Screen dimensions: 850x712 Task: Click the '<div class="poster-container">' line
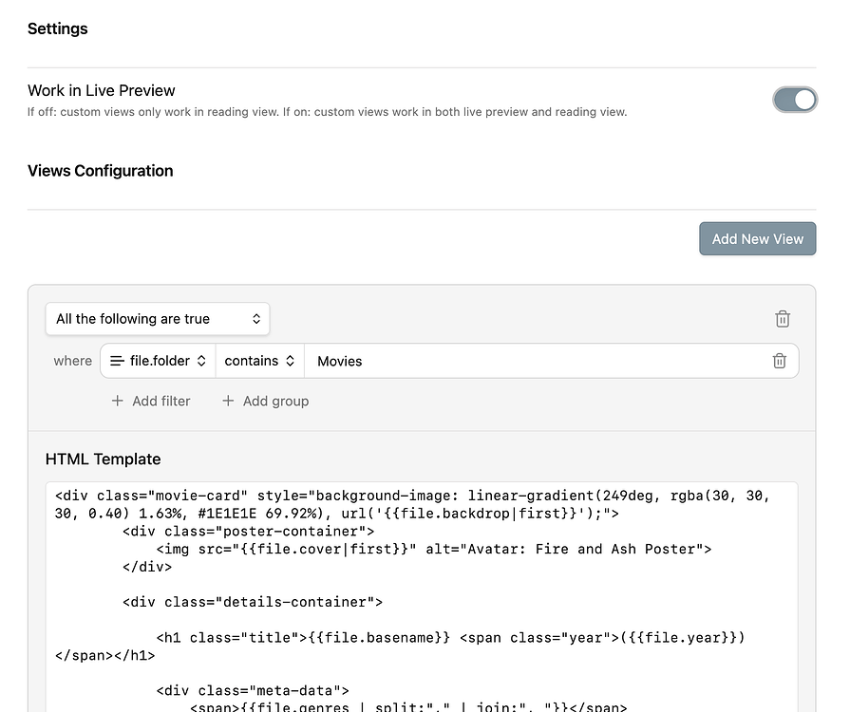click(x=248, y=531)
